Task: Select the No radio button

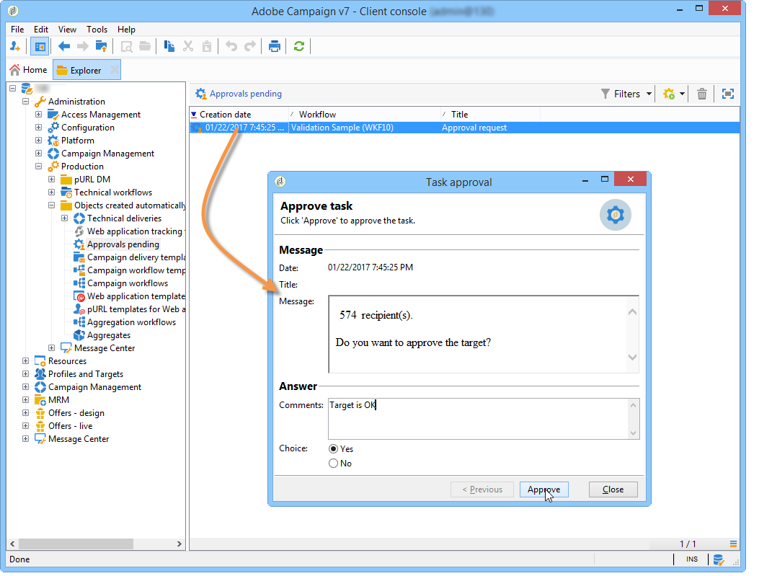Action: point(333,464)
